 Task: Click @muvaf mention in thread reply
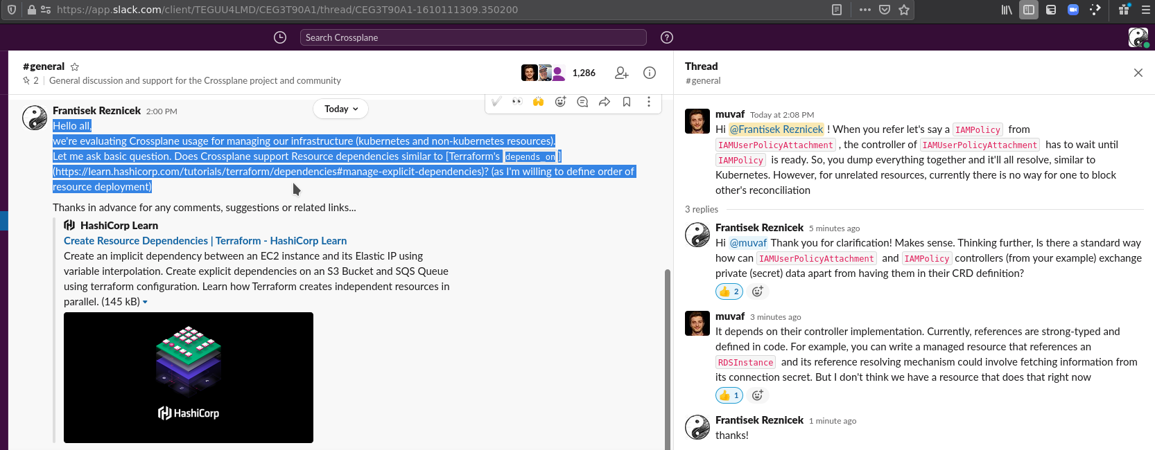point(748,243)
